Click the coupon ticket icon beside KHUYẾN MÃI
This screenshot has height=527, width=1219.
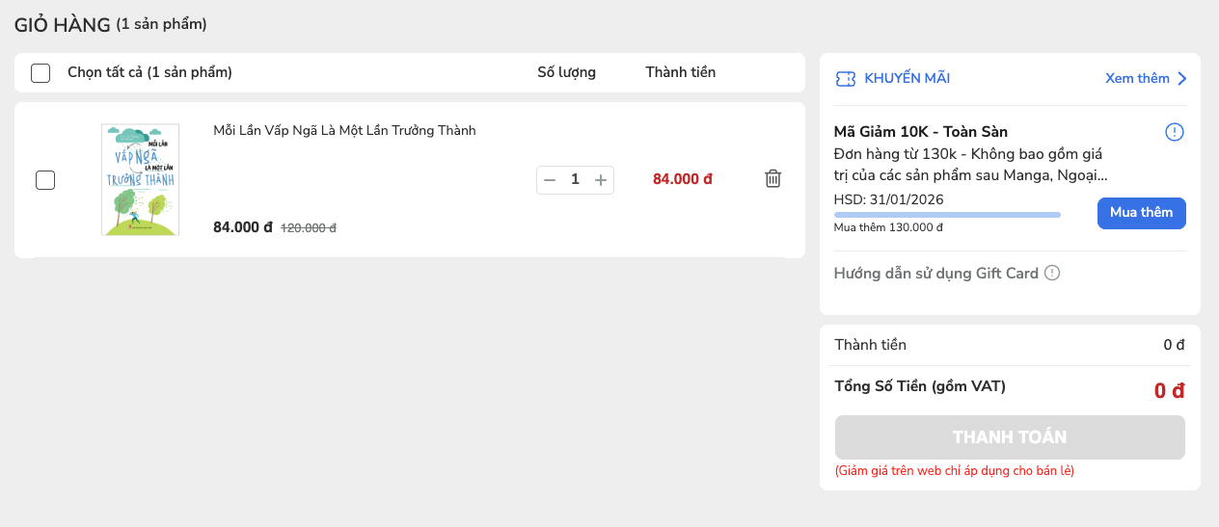tap(845, 79)
